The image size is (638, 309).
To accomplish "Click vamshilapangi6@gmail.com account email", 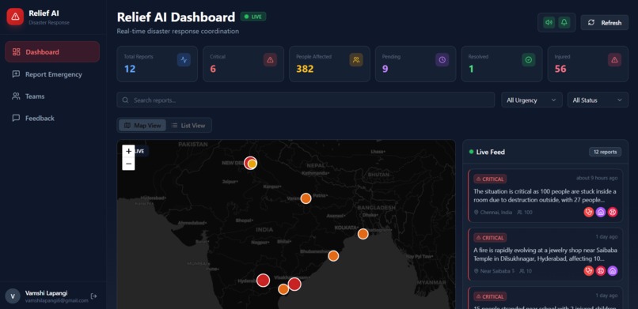I will point(56,300).
